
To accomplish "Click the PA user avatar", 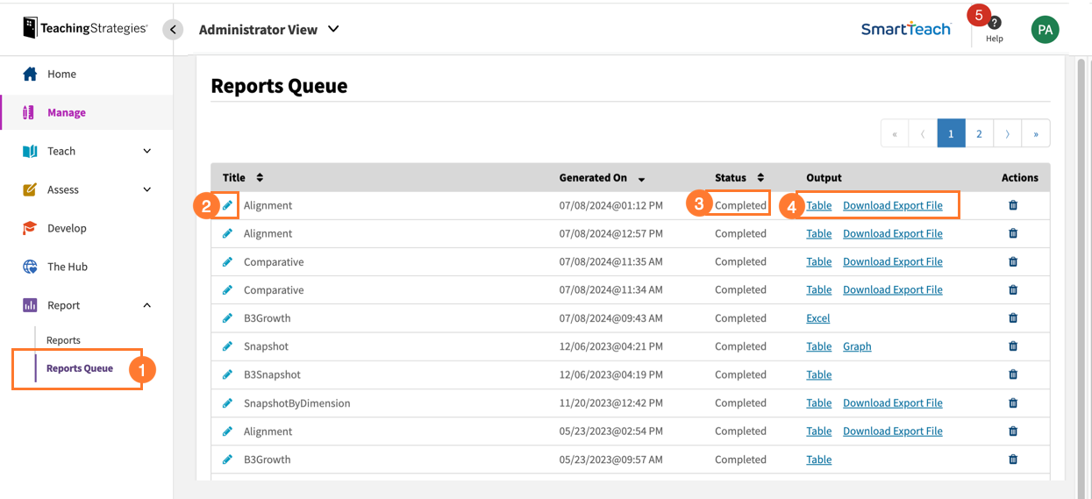I will (x=1045, y=29).
